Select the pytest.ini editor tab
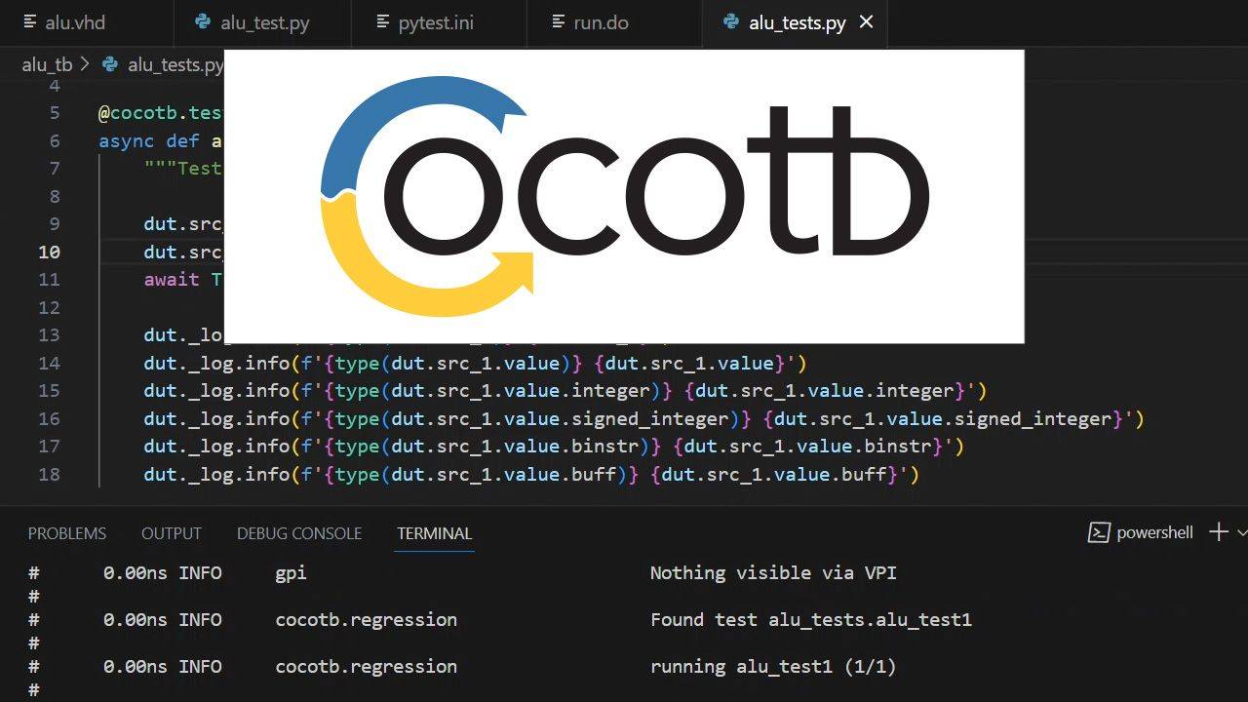This screenshot has height=702, width=1248. (439, 22)
